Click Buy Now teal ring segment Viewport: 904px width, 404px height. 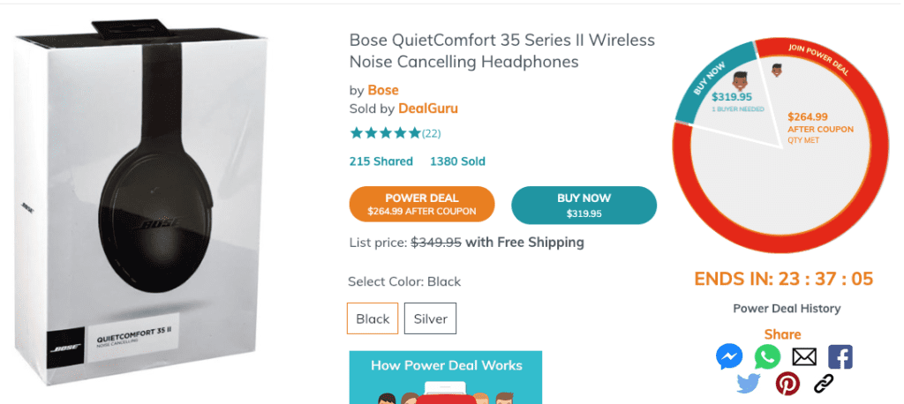(x=705, y=84)
